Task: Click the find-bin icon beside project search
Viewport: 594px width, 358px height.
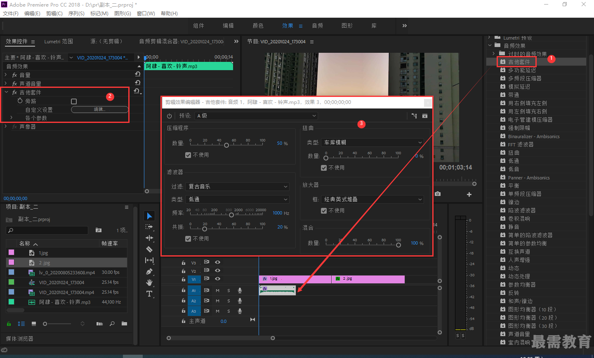Action: point(98,230)
